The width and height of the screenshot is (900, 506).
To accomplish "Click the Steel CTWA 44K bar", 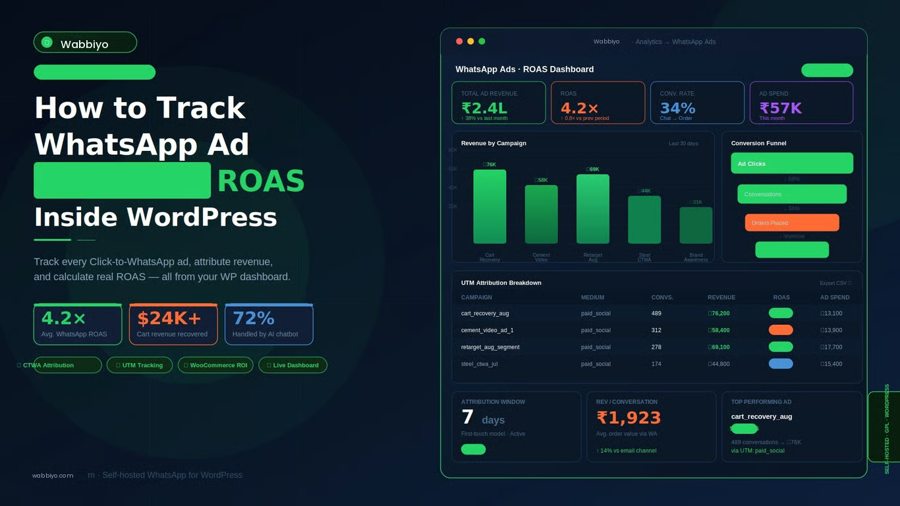I will 644,220.
